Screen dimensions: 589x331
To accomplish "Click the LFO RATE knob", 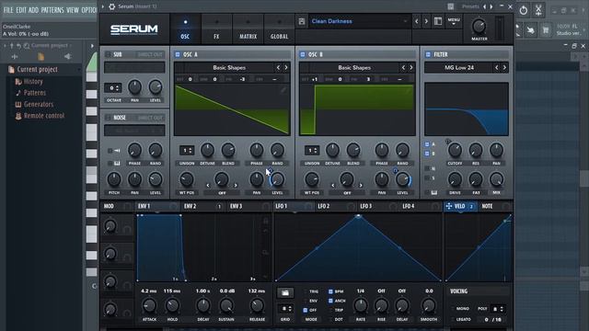I will click(x=361, y=305).
